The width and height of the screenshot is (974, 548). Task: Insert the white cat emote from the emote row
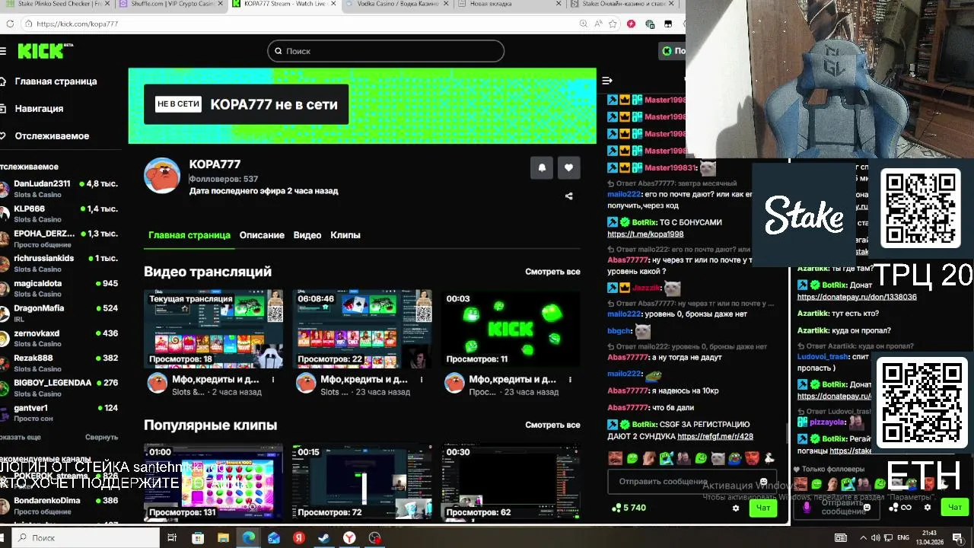click(718, 458)
